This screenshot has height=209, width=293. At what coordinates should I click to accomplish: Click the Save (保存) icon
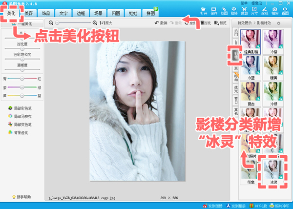215,10
